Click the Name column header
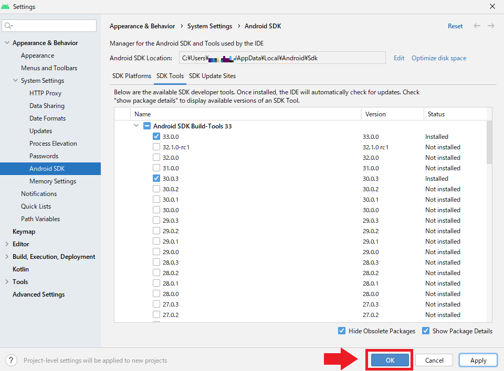504x371 pixels. point(246,114)
